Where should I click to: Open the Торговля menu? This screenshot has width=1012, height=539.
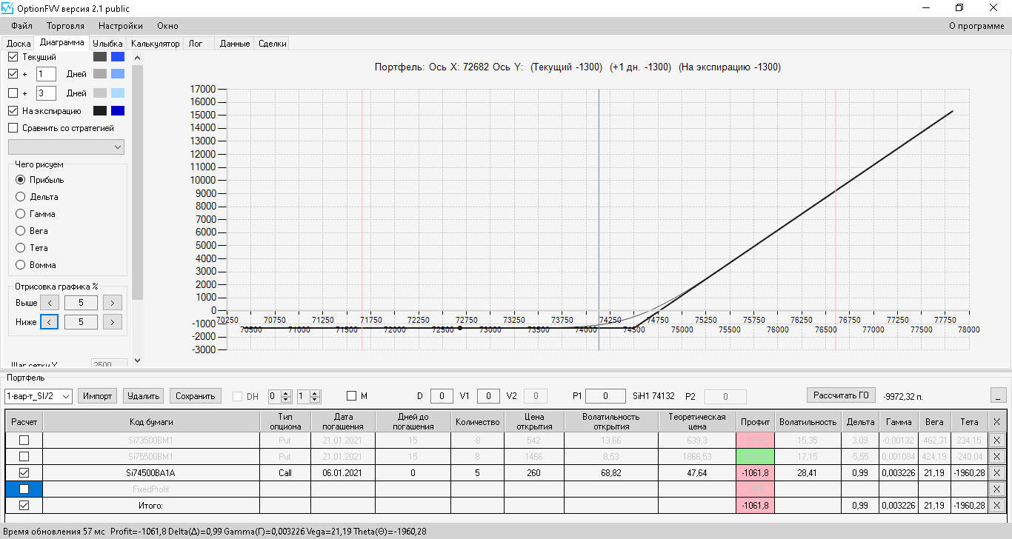tap(65, 26)
